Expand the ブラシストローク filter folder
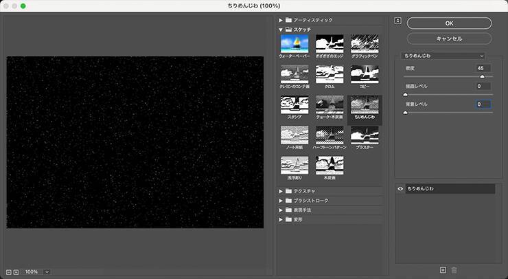The width and height of the screenshot is (508, 279). point(281,201)
